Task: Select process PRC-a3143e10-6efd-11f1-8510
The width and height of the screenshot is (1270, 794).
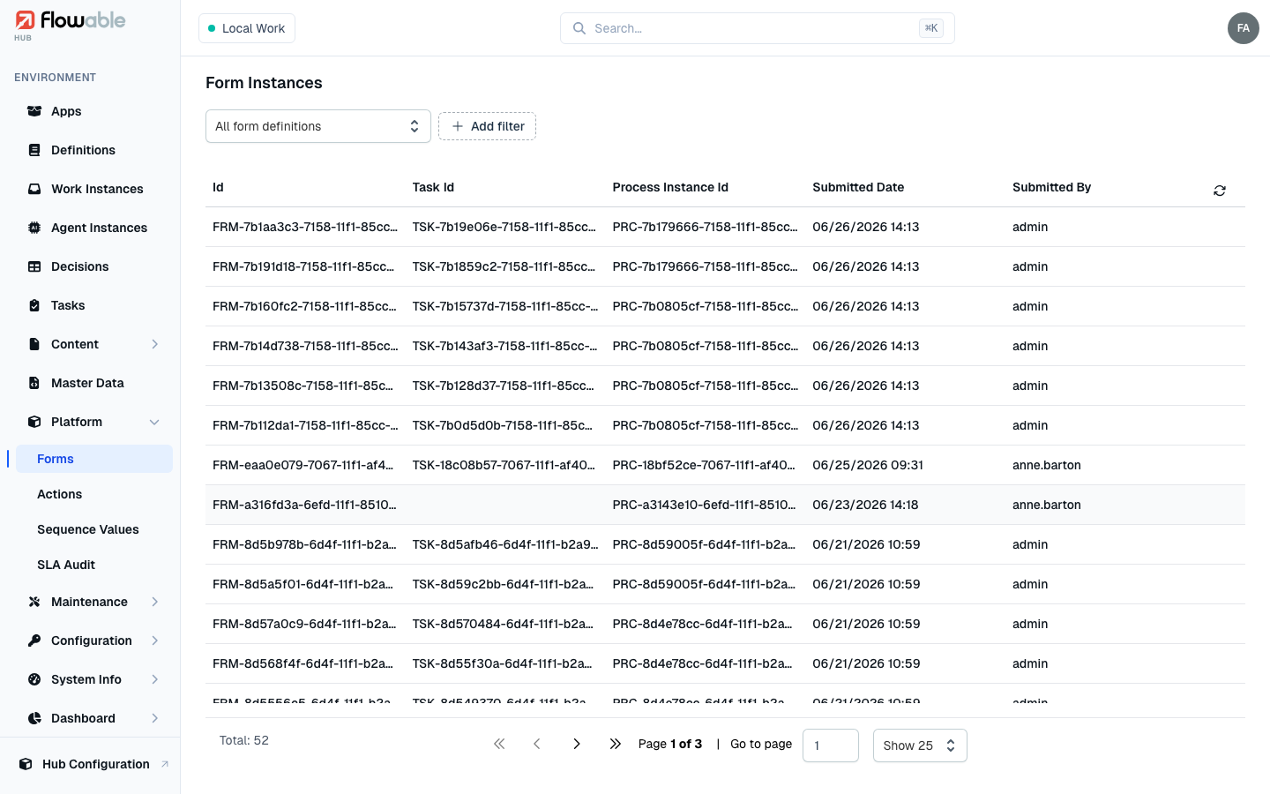Action: click(704, 505)
